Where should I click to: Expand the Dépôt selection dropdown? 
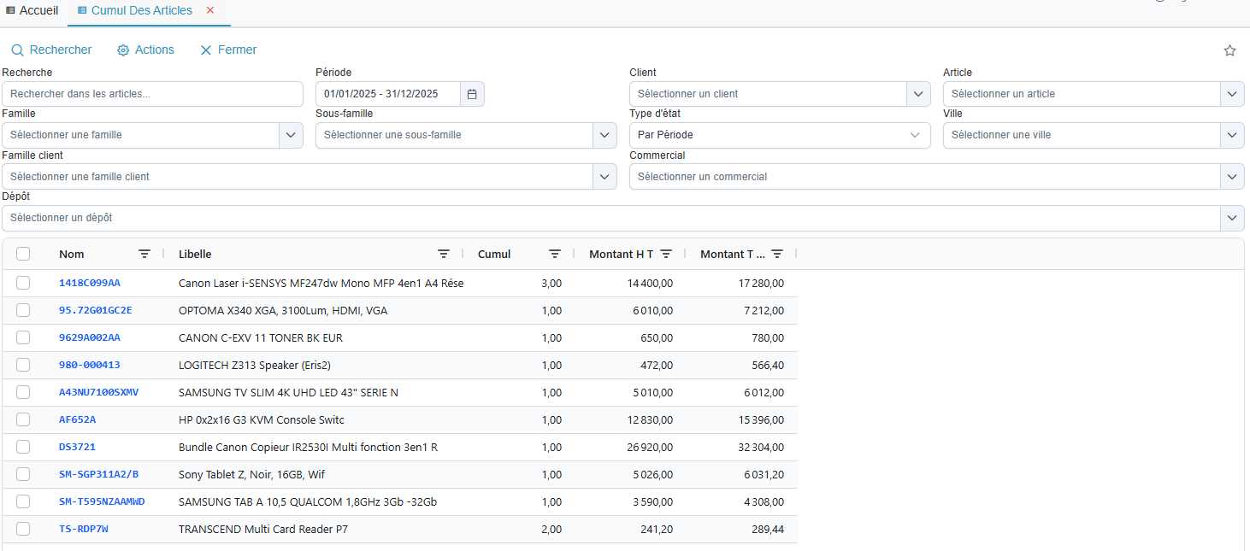pyautogui.click(x=1231, y=218)
